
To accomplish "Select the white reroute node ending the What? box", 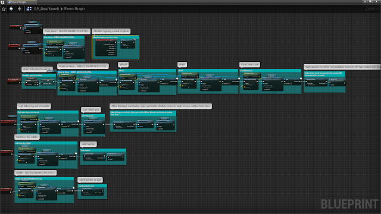I will (177, 78).
